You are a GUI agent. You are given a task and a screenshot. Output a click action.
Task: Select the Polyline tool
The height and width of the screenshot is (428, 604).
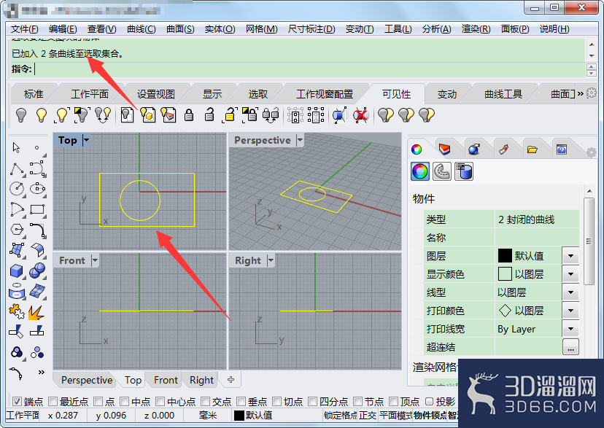point(17,168)
